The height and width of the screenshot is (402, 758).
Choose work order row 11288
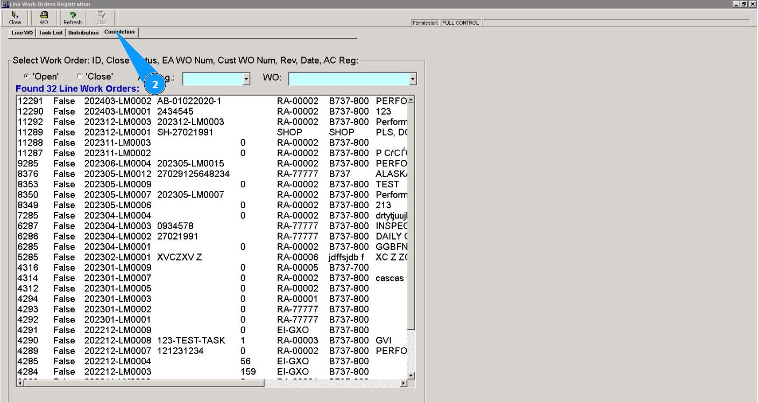tap(212, 143)
